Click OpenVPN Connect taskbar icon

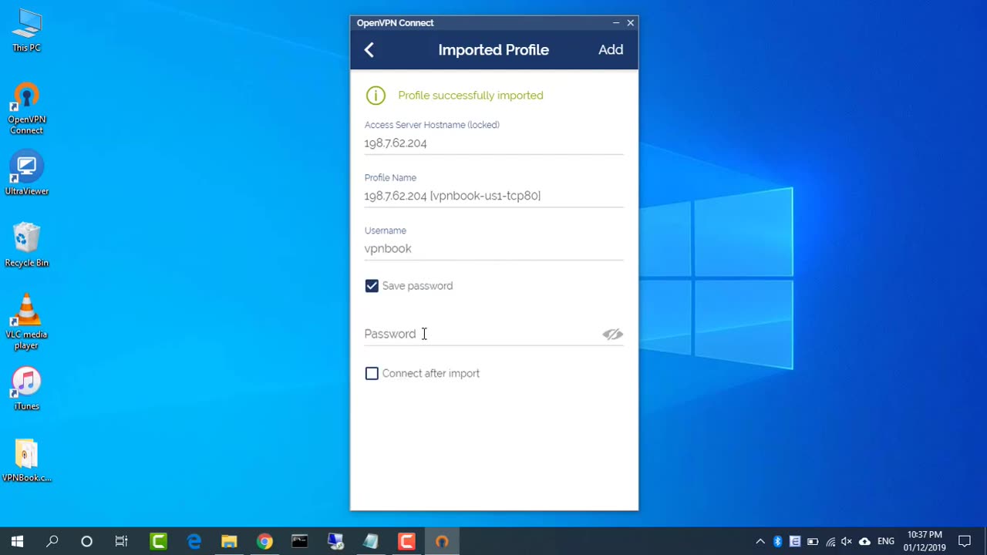coord(442,541)
